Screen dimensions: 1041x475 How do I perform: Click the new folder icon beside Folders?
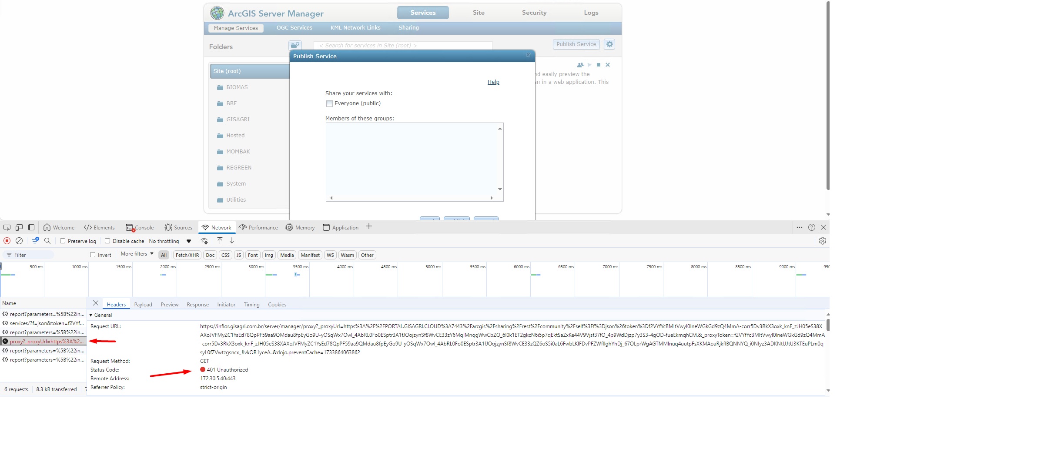295,45
